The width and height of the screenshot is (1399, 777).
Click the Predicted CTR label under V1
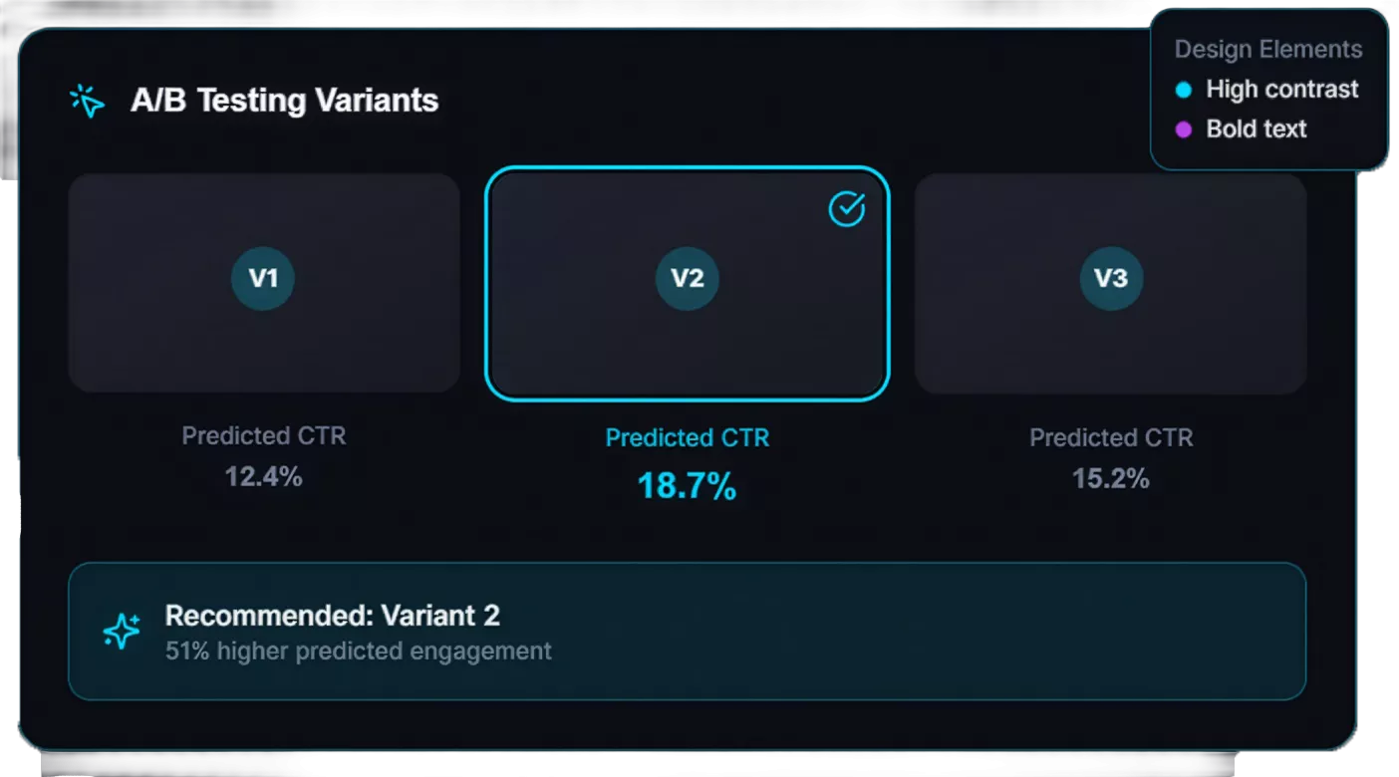[263, 436]
